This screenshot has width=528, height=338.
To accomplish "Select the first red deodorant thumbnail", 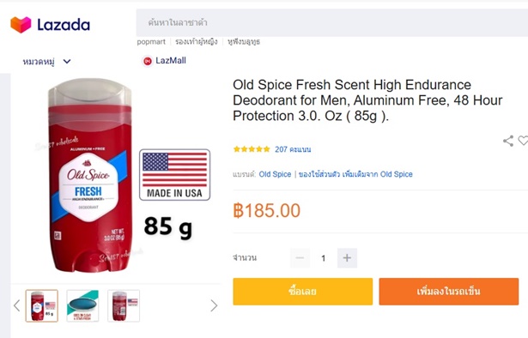I will [42, 305].
